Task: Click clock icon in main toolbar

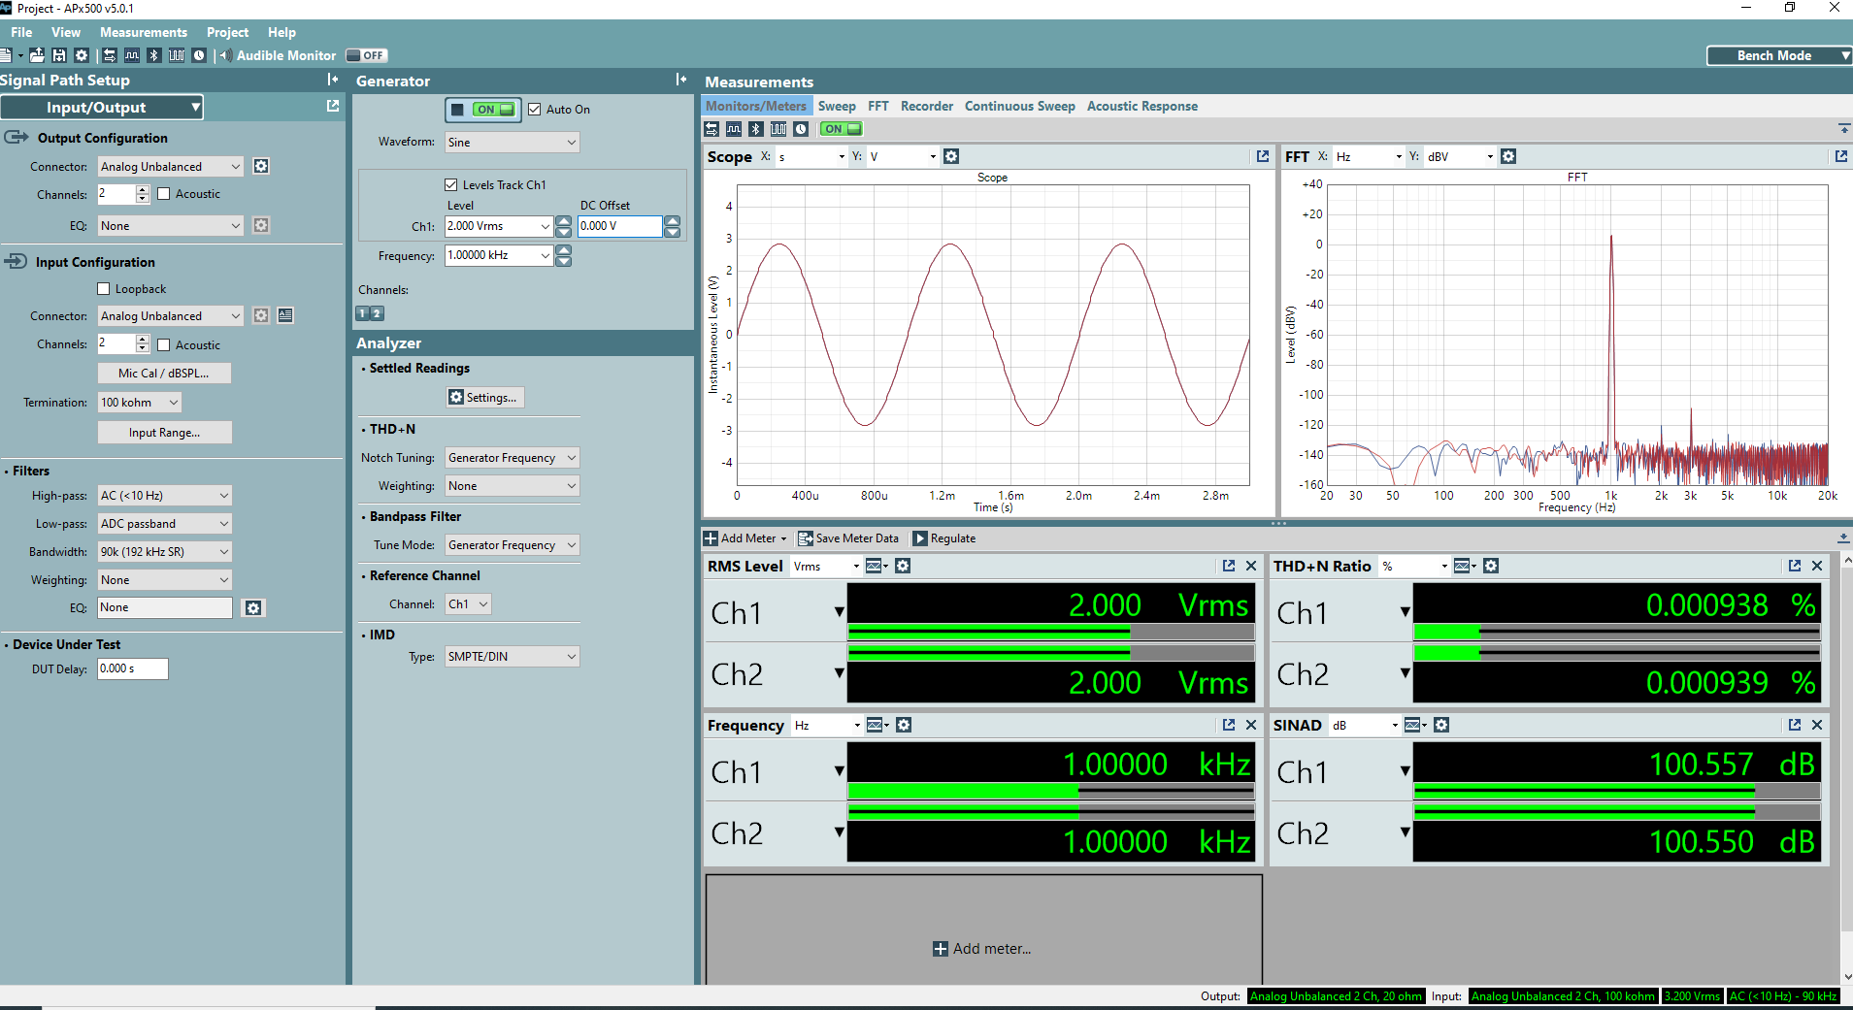Action: coord(199,55)
